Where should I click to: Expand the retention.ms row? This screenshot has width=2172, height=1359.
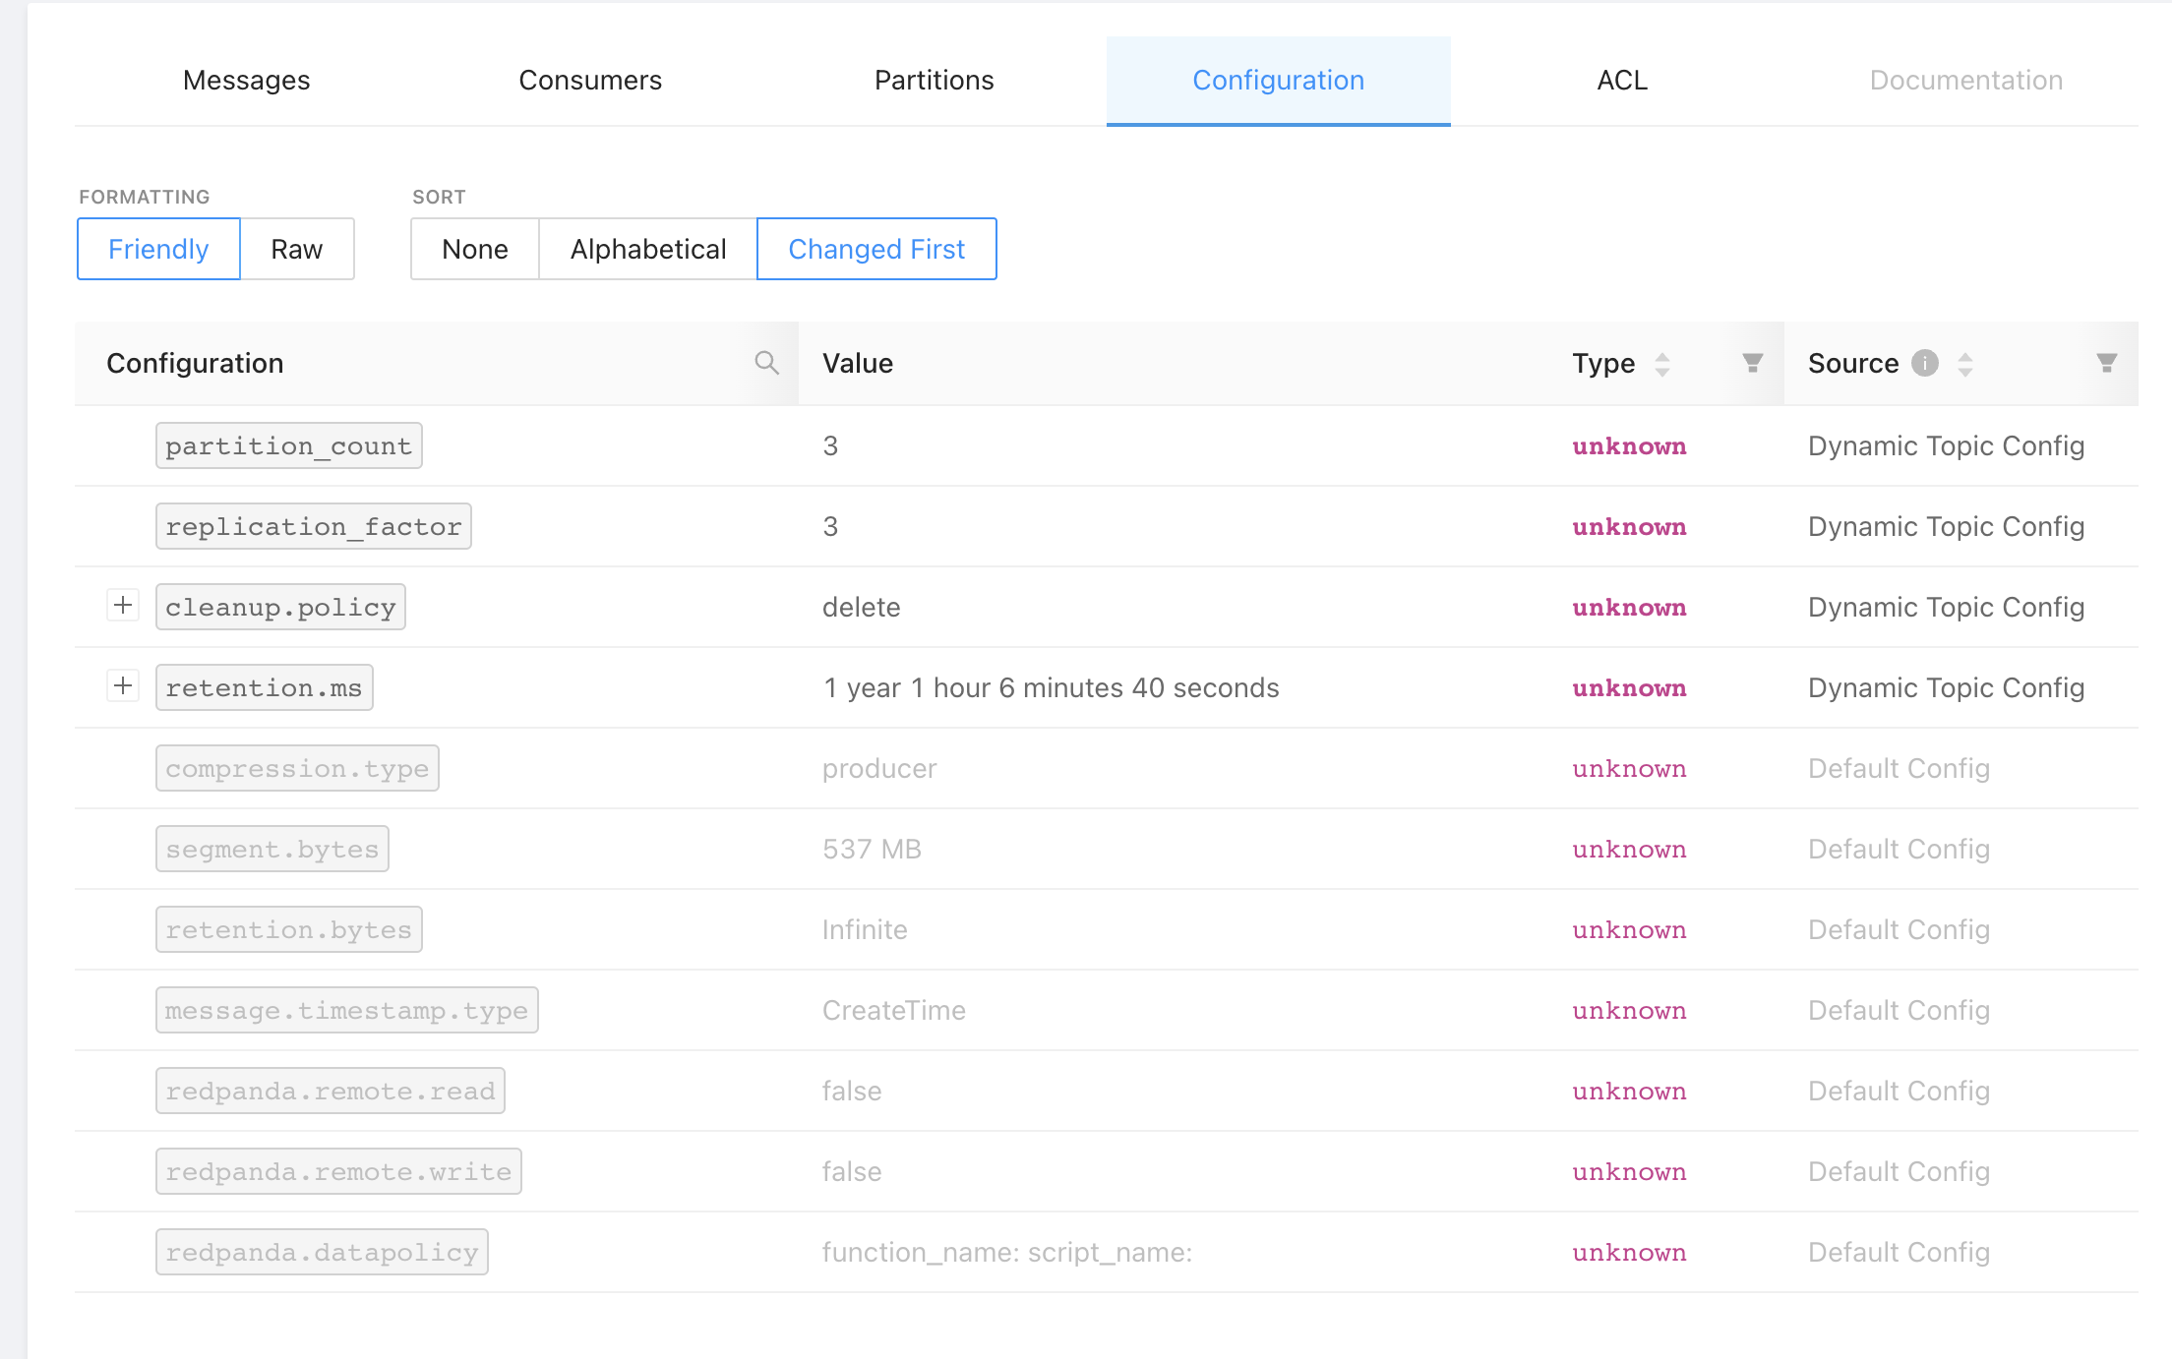click(123, 685)
